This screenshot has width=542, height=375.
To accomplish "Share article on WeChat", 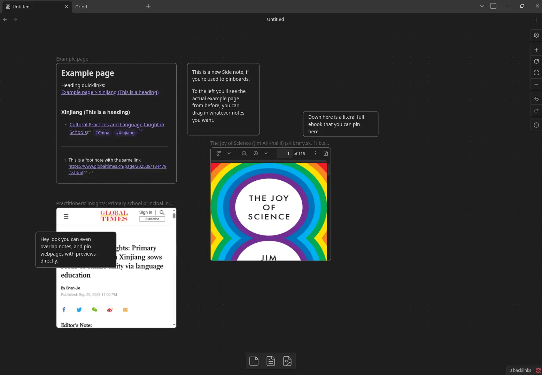I will [x=94, y=310].
